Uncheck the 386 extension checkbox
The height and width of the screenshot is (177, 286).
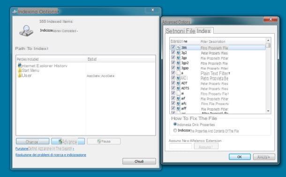pyautogui.click(x=173, y=47)
